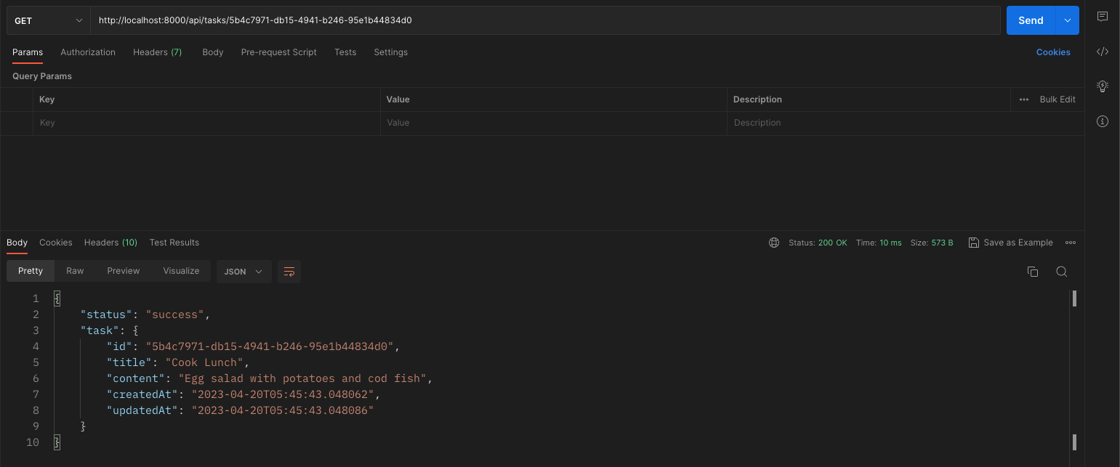Open the request Settings tab
This screenshot has width=1120, height=467.
point(391,52)
